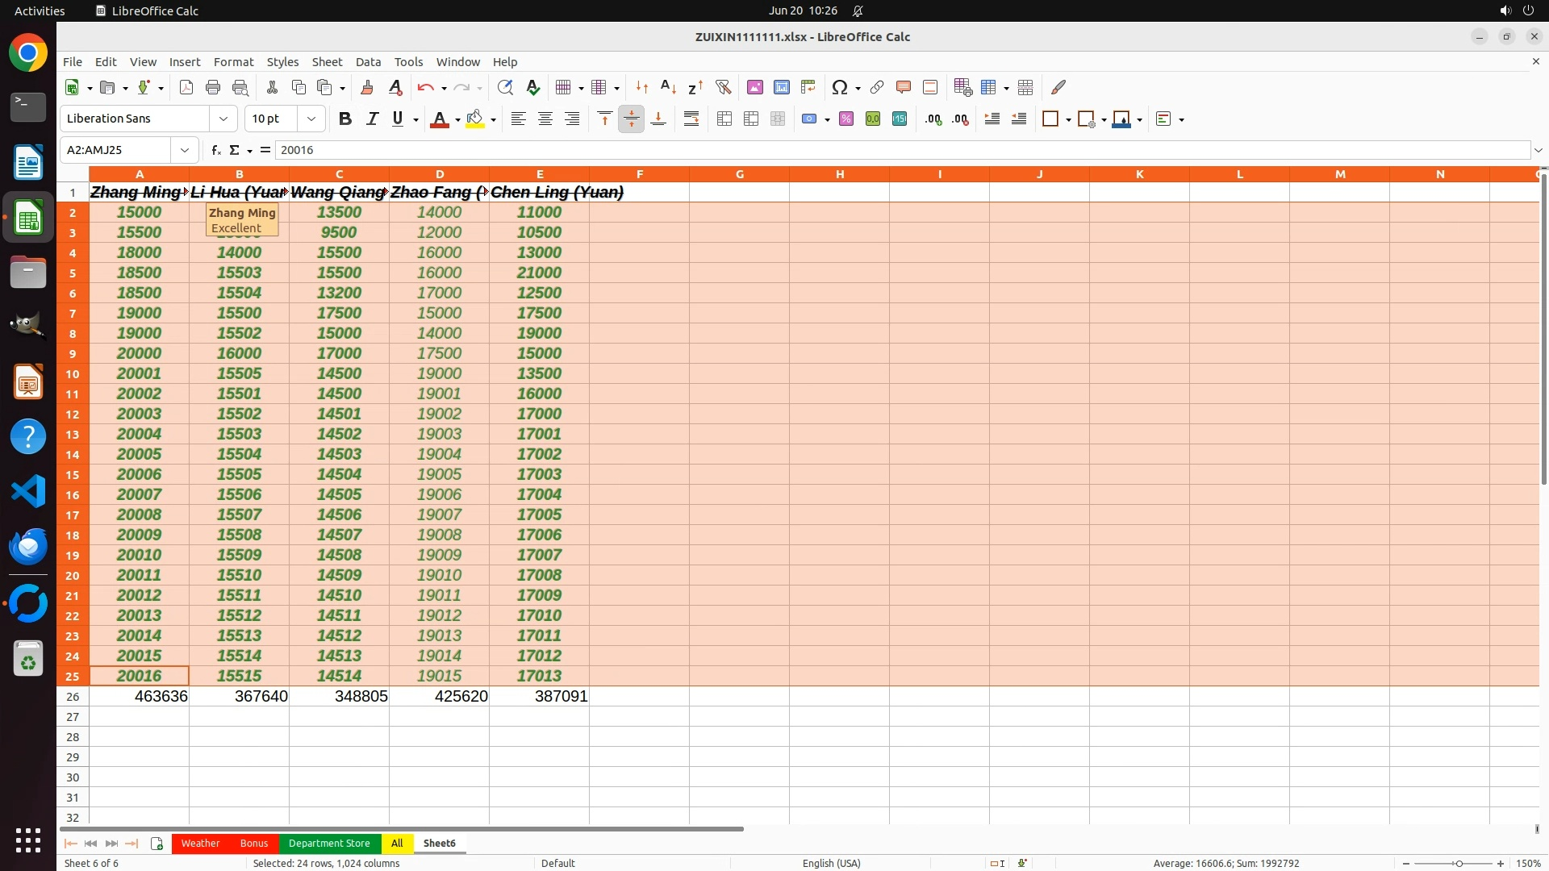Click the Clone Formatting paintbrush icon
The image size is (1549, 871).
367,87
